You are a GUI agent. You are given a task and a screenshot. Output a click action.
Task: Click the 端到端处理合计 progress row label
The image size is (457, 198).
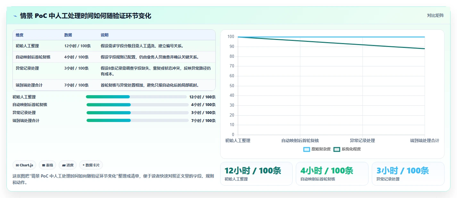click(26, 120)
